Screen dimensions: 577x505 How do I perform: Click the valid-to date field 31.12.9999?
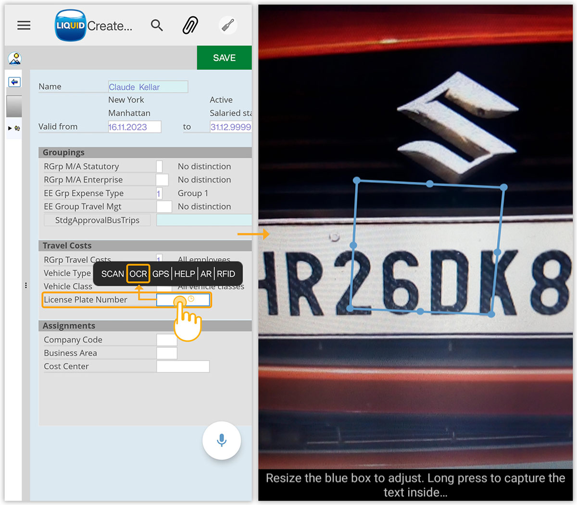231,127
